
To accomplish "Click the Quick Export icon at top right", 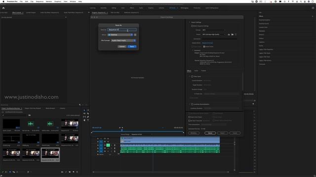I will 313,8.
